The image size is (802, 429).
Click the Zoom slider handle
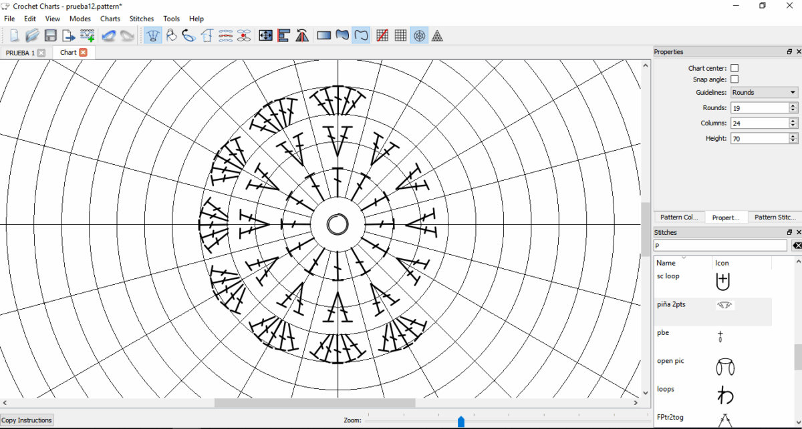pos(461,421)
